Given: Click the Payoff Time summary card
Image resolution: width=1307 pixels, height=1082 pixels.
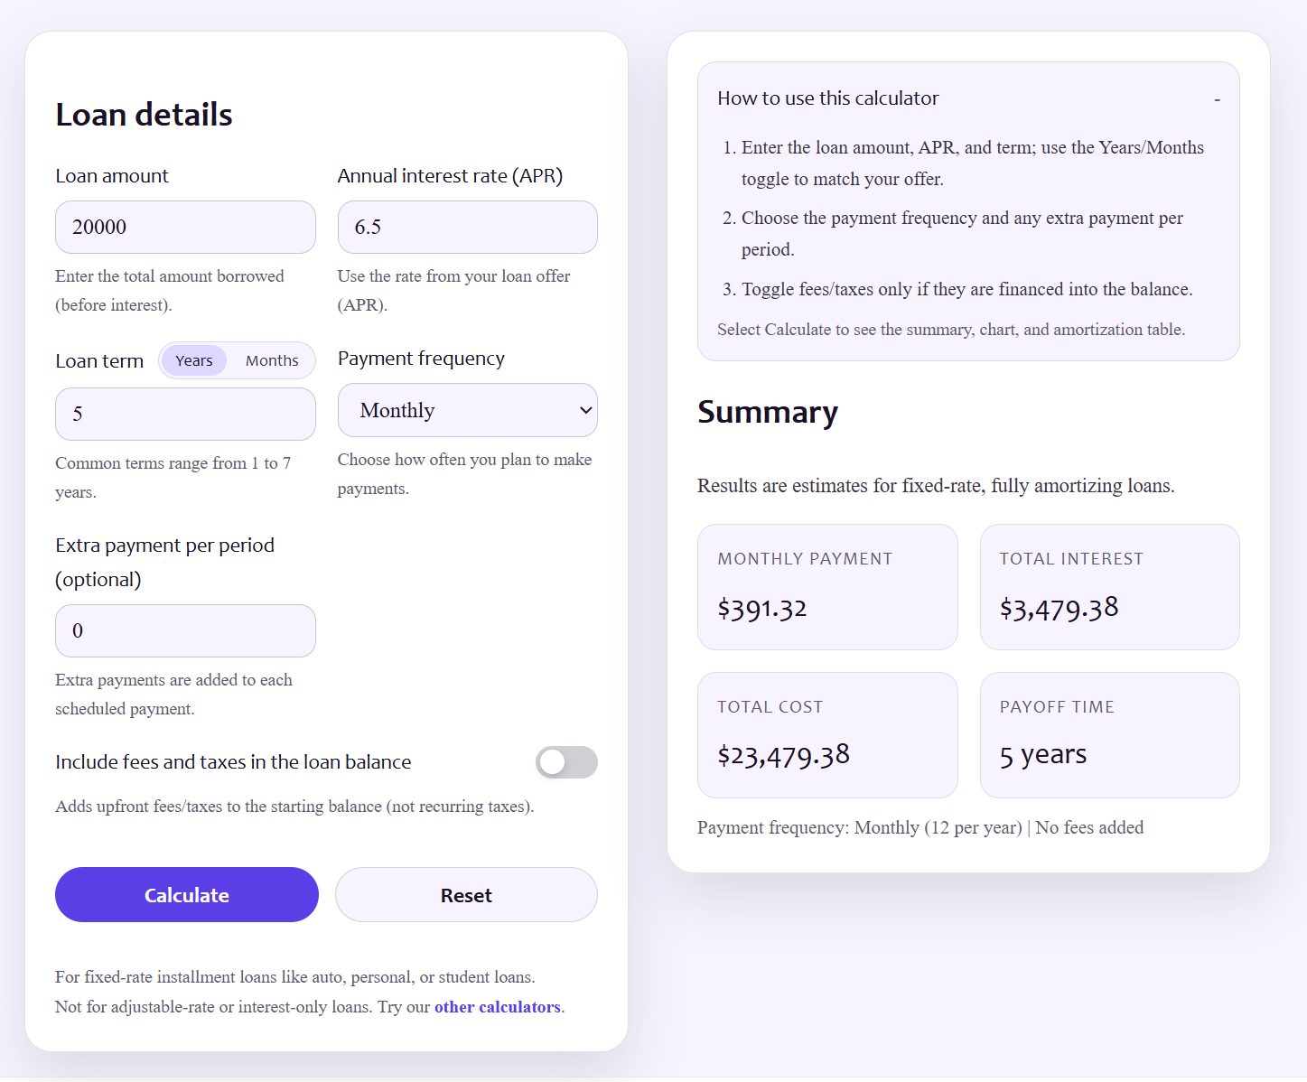Looking at the screenshot, I should click(1109, 734).
